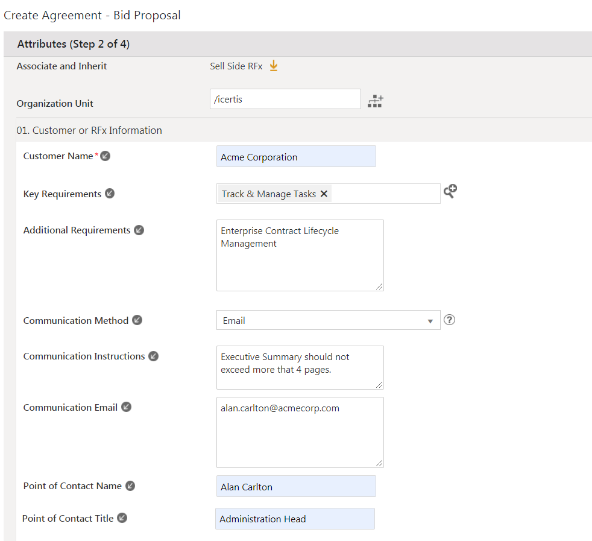
Task: Click the inherit icon beside Point of Contact Name
Action: click(130, 486)
